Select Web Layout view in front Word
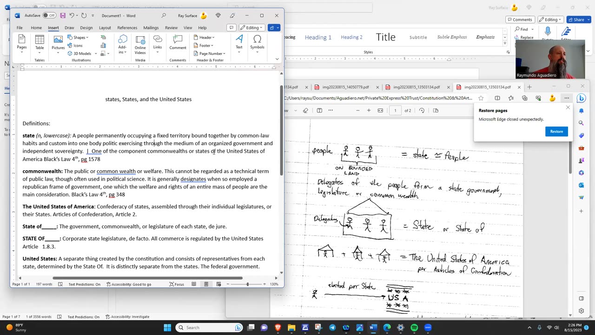 (x=218, y=284)
